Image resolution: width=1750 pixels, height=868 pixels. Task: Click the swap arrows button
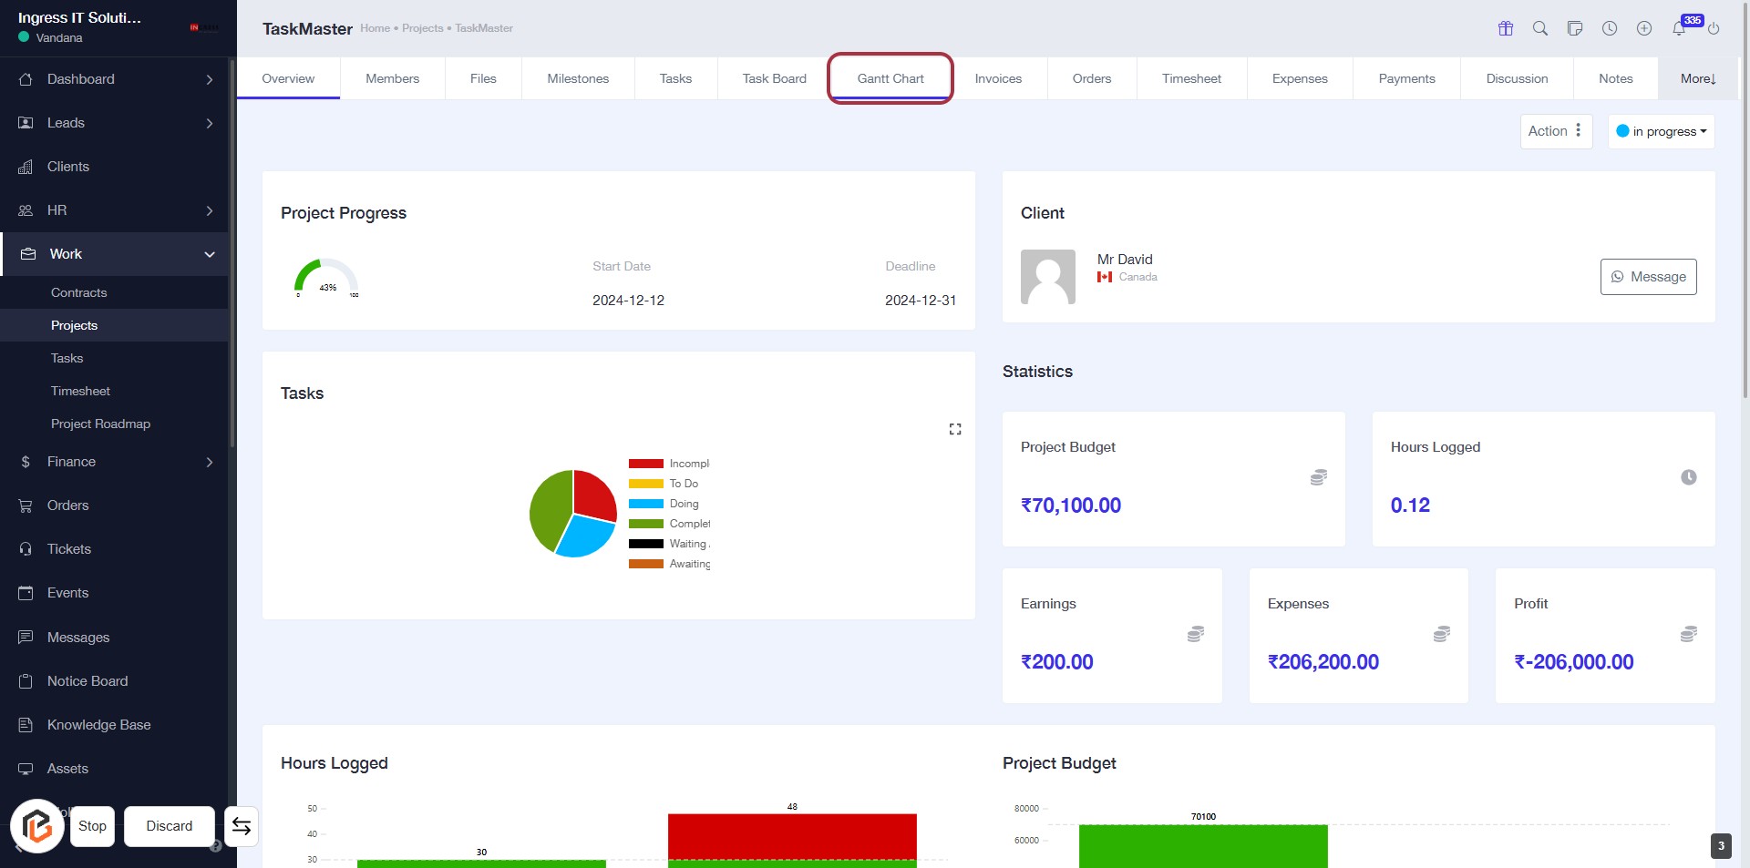coord(242,826)
